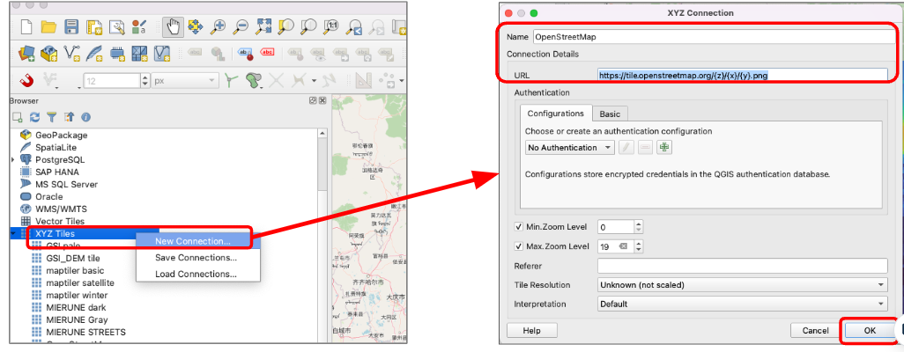Open a project using the yellow folder icon
This screenshot has height=352, width=904.
[x=48, y=26]
